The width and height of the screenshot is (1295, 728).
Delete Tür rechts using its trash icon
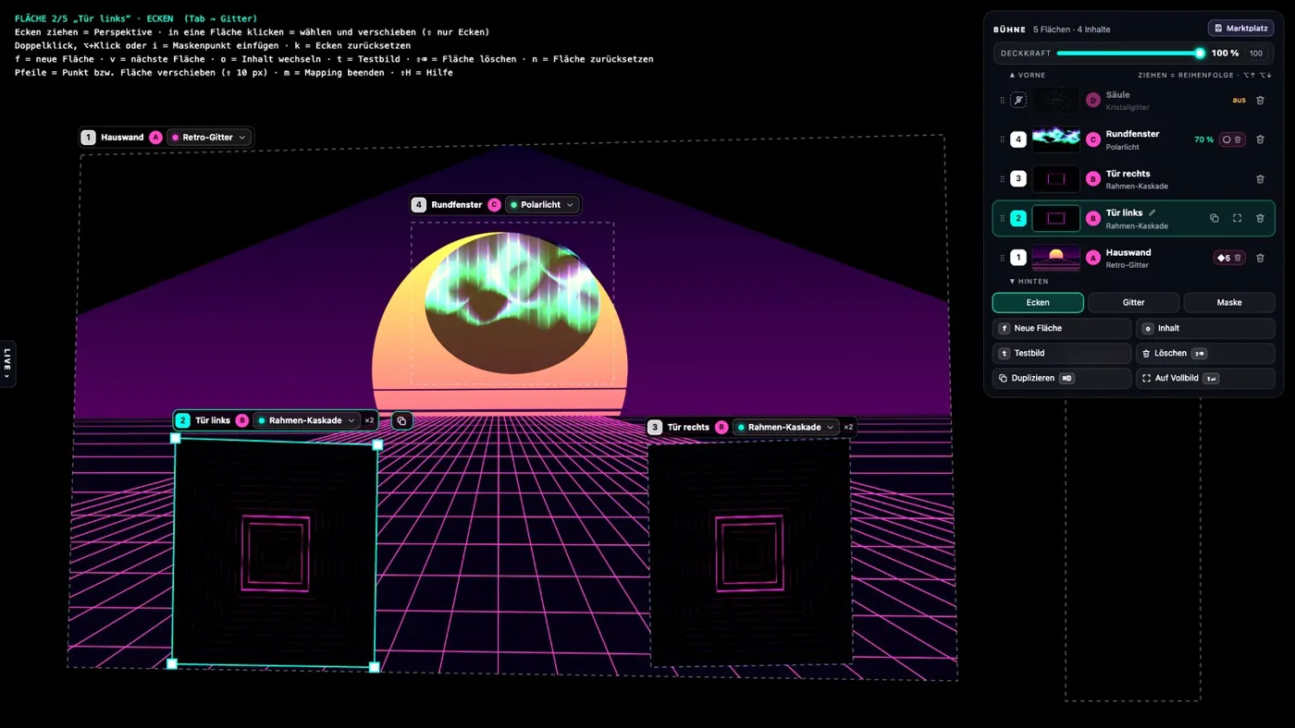1260,179
